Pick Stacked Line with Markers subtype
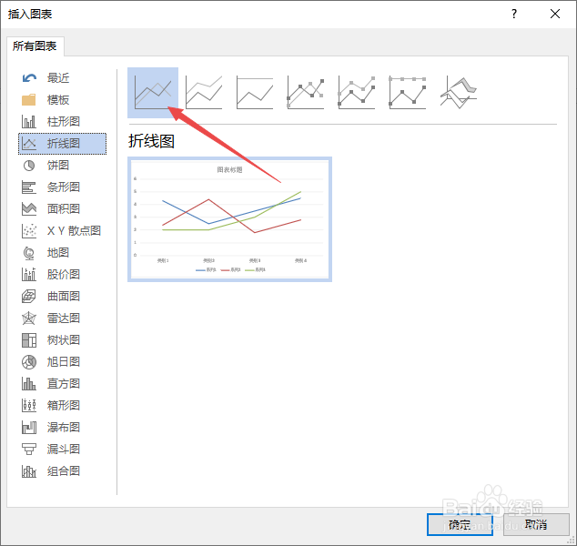The width and height of the screenshot is (577, 546). click(356, 93)
